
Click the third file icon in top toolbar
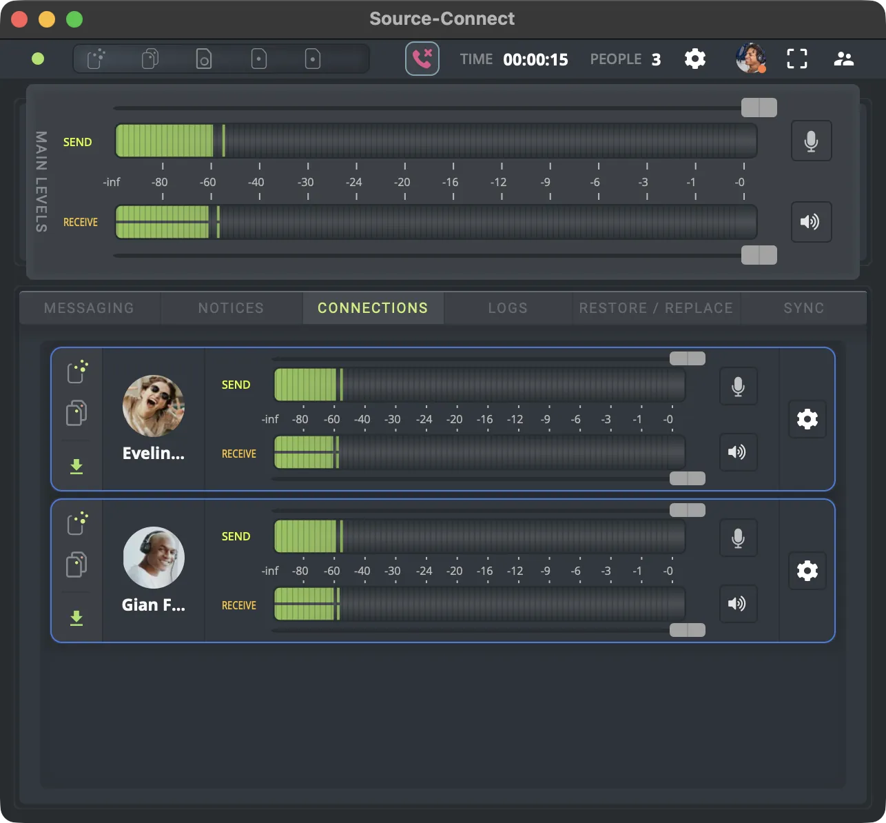coord(204,59)
